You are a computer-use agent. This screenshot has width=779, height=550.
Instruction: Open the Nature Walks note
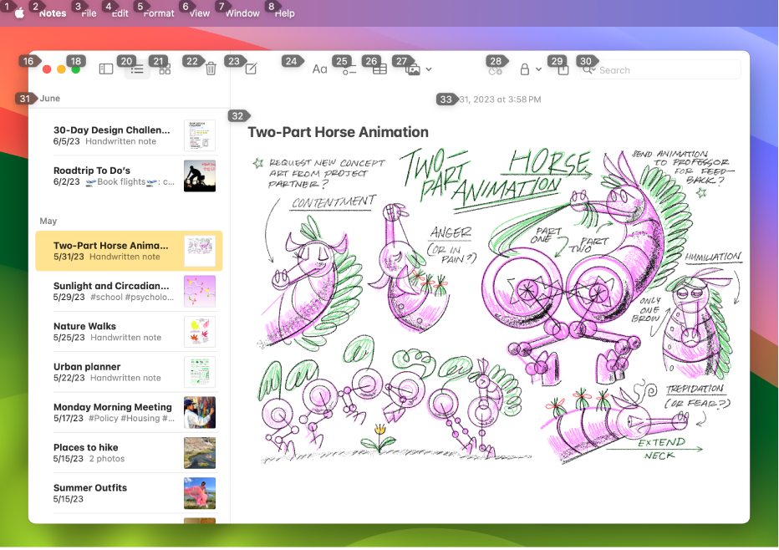[x=129, y=331]
